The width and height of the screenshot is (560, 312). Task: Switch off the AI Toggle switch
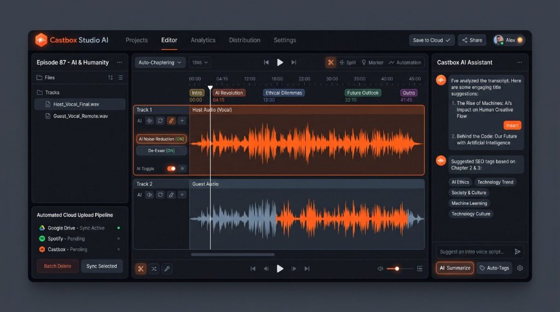(x=171, y=168)
